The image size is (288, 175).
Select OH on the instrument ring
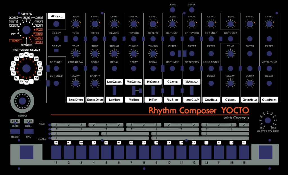pos(17,78)
